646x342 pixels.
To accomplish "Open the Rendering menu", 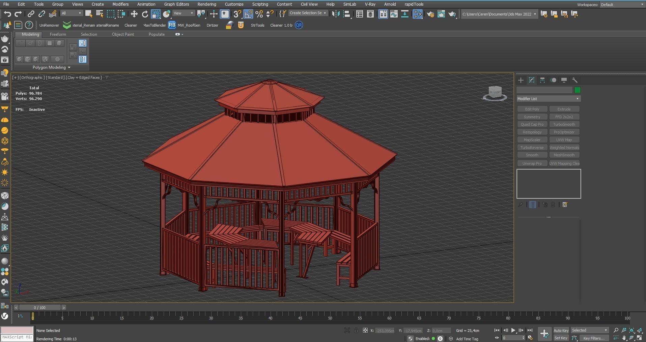I will (x=207, y=4).
